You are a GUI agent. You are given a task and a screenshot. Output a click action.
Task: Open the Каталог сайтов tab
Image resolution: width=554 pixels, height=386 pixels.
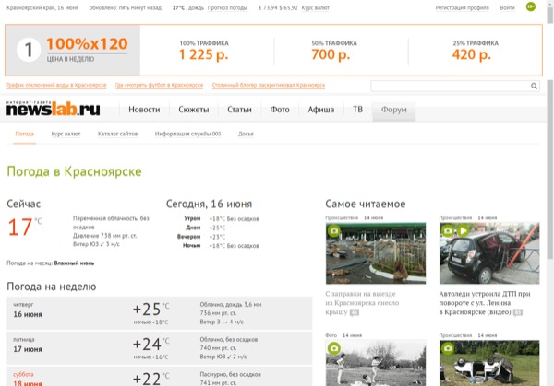pyautogui.click(x=117, y=134)
